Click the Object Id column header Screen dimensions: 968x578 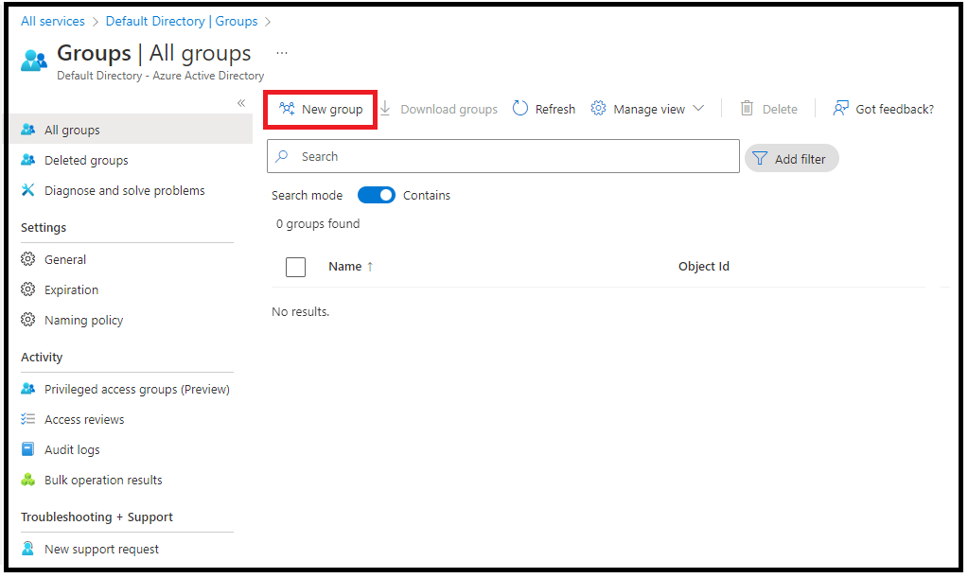[704, 267]
